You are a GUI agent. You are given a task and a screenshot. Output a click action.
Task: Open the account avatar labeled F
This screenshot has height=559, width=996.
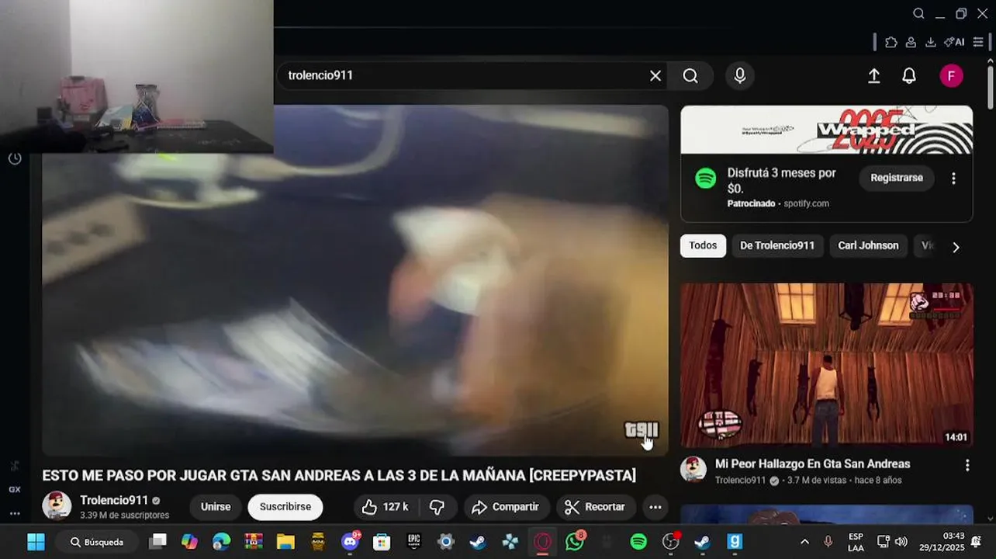951,75
